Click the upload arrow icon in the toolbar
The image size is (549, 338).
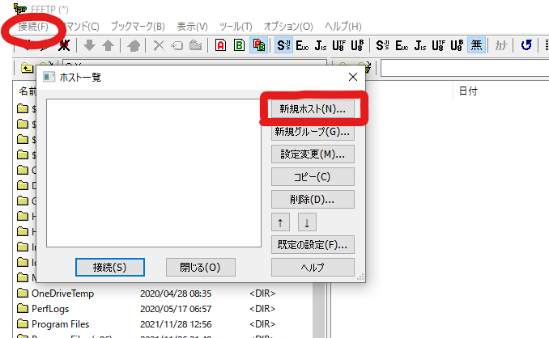point(109,45)
